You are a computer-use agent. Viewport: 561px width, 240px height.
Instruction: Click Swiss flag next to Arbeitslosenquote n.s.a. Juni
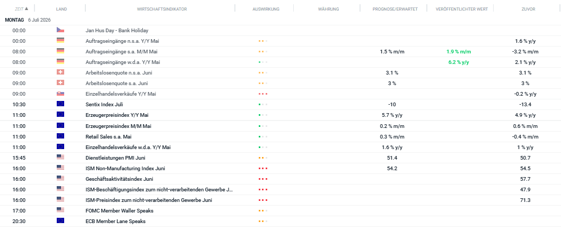(60, 72)
